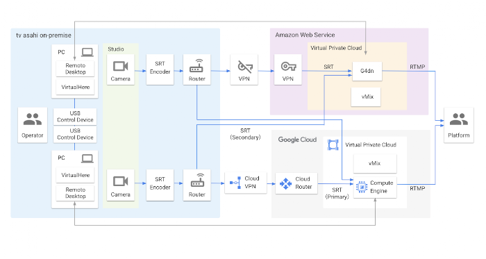Select the Cloud VPN icon

(x=235, y=183)
